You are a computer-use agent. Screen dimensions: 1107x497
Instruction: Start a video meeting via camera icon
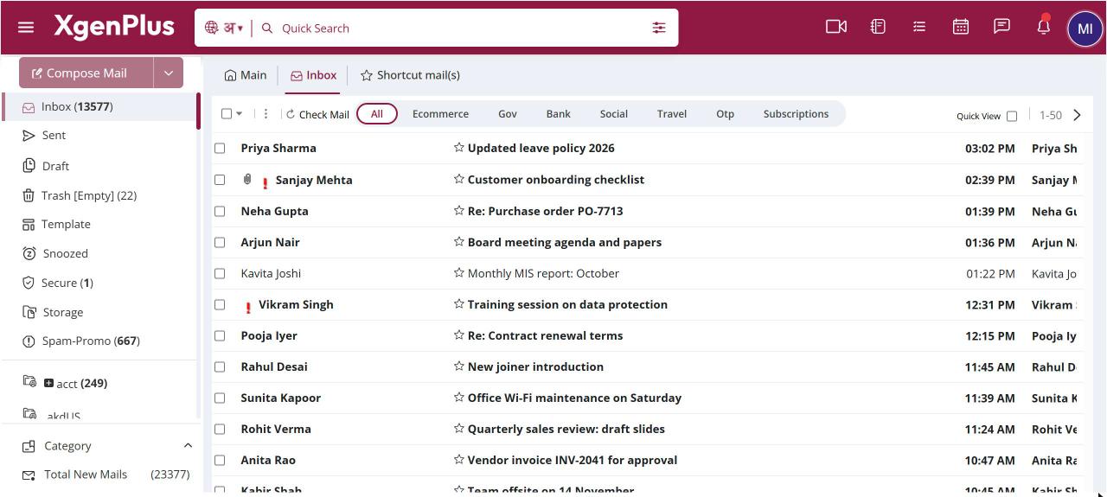(836, 27)
